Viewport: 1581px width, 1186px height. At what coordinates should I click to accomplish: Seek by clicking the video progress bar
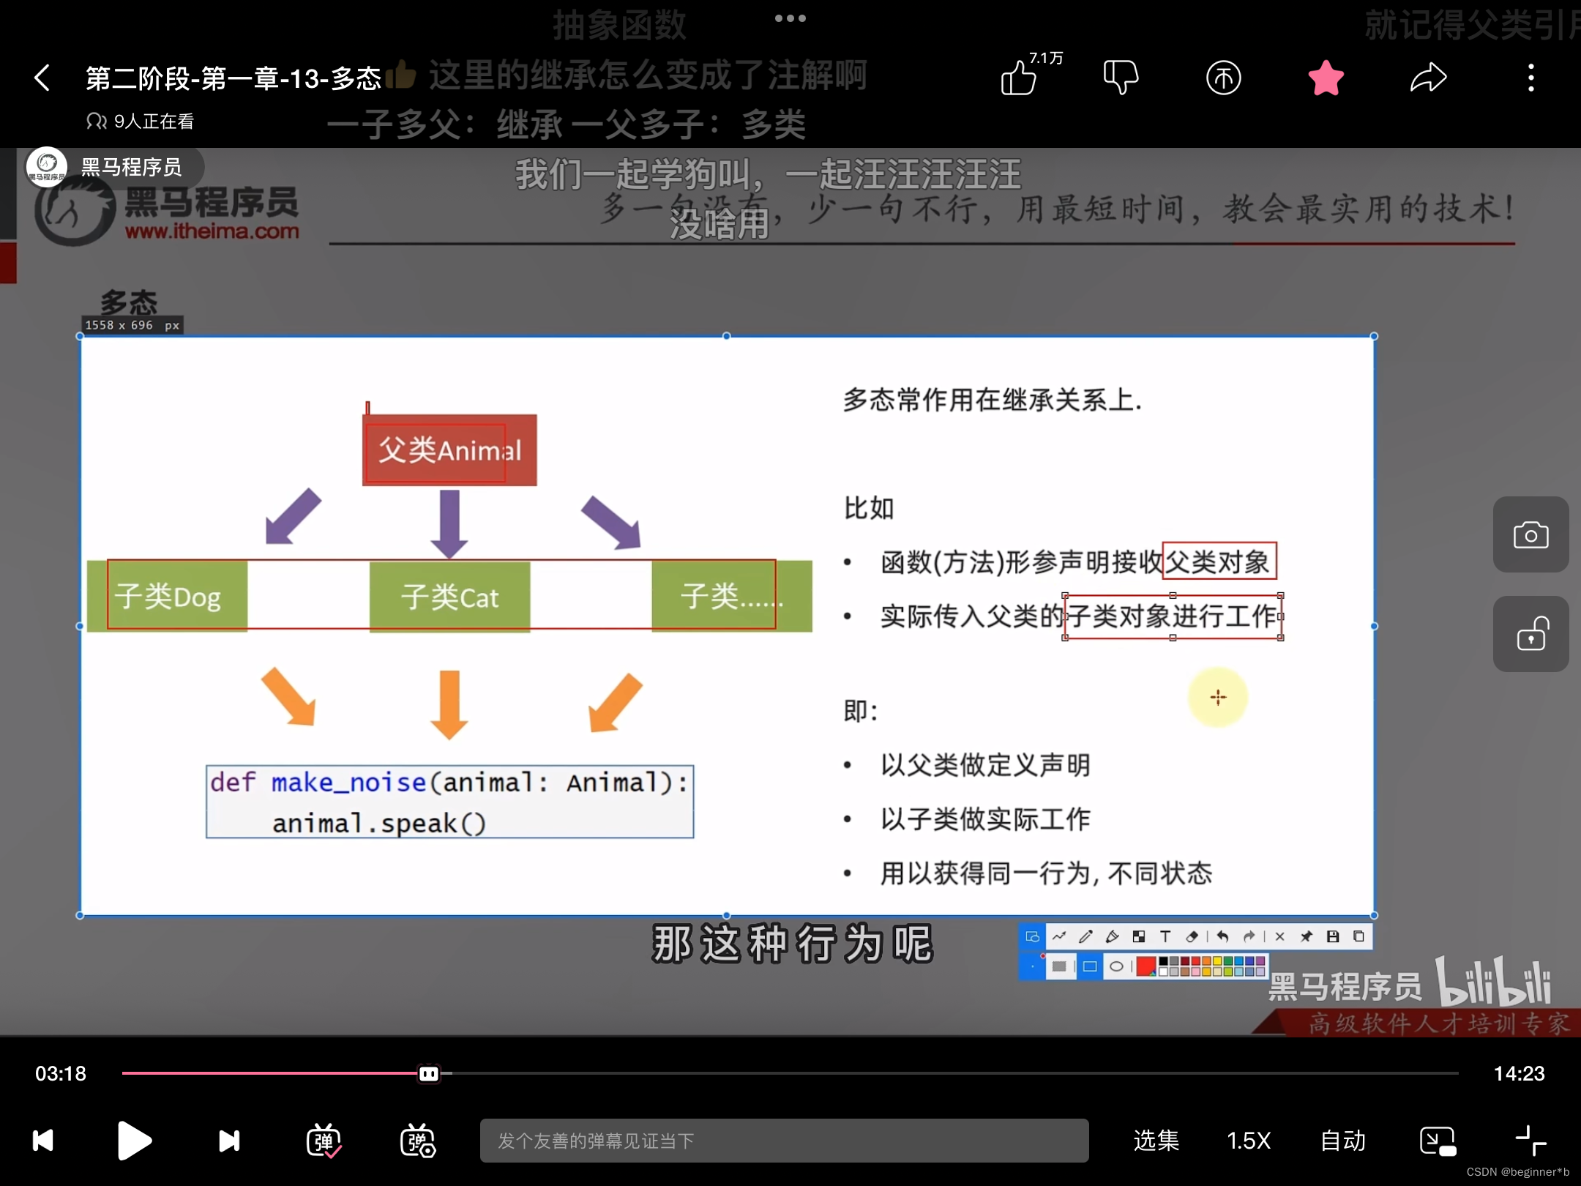(790, 1073)
